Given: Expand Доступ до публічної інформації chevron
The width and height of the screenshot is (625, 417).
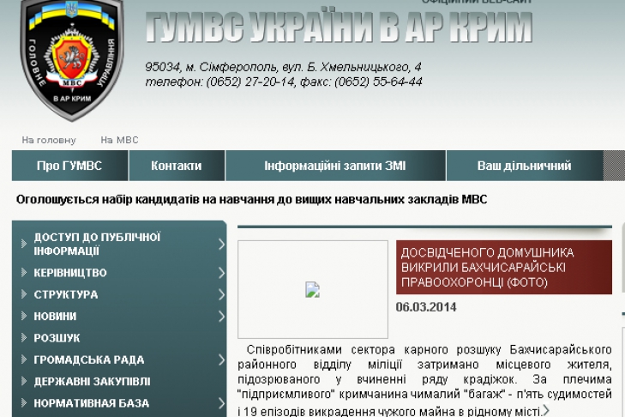Looking at the screenshot, I should click(x=221, y=244).
